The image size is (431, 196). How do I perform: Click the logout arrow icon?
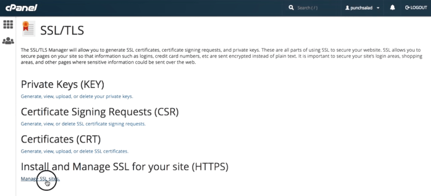pyautogui.click(x=407, y=8)
